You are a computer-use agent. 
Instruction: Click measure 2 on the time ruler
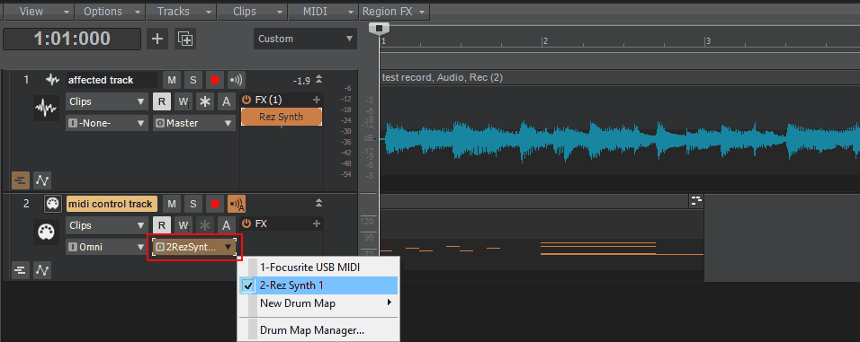tap(545, 41)
